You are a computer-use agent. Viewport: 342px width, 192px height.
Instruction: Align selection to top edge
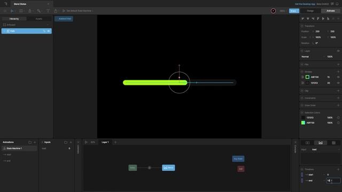[x=318, y=19]
